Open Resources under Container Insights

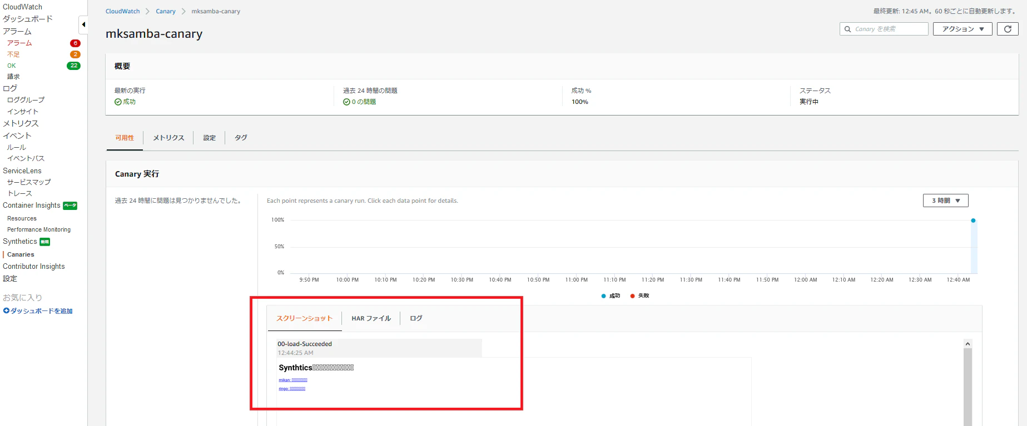coord(22,218)
